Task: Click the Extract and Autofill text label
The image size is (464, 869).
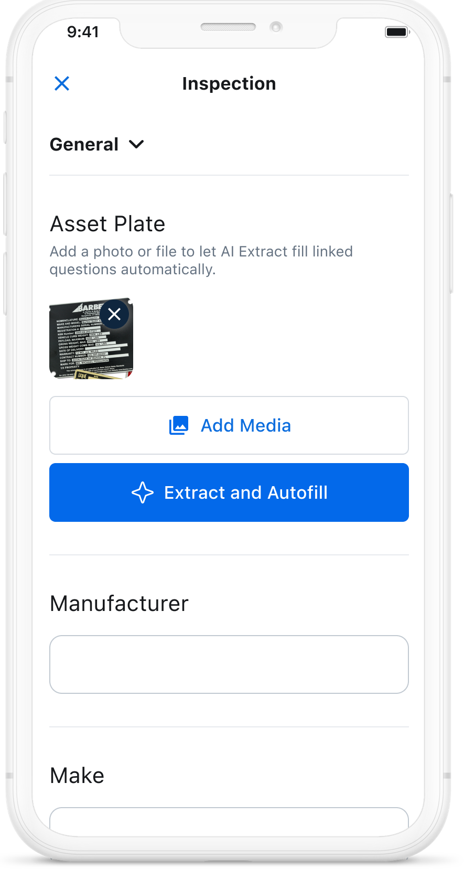Action: (246, 493)
